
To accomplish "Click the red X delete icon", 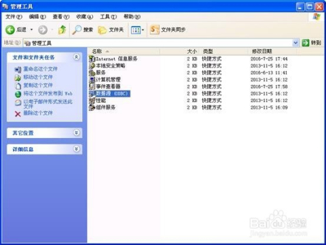I will point(18,114).
